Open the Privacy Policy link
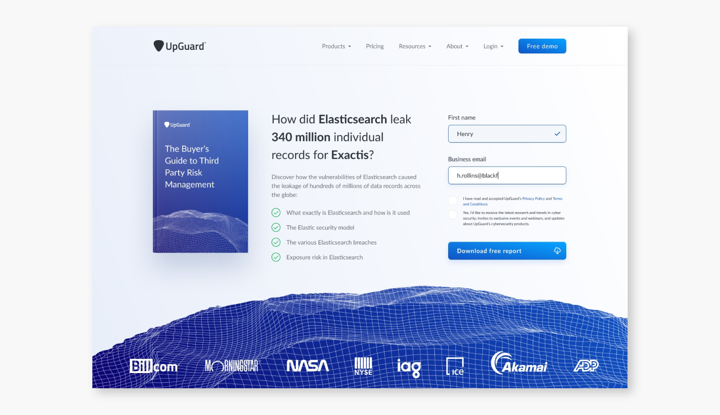The width and height of the screenshot is (720, 415). click(x=534, y=199)
